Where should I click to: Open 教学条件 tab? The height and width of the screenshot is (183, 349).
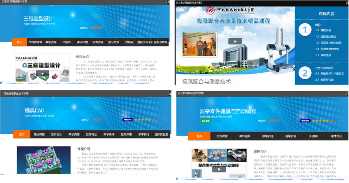(x=109, y=134)
